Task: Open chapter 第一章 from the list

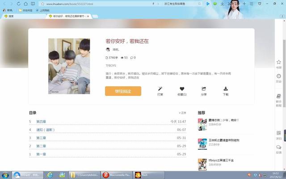Action: tap(41, 154)
